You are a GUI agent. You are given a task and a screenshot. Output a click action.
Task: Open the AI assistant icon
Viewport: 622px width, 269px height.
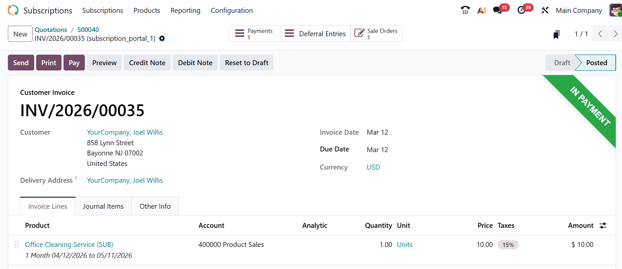point(482,10)
